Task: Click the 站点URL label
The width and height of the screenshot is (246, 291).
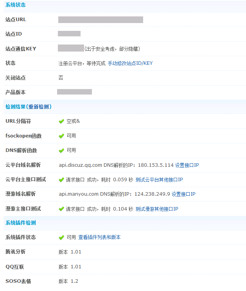Action: [16, 20]
